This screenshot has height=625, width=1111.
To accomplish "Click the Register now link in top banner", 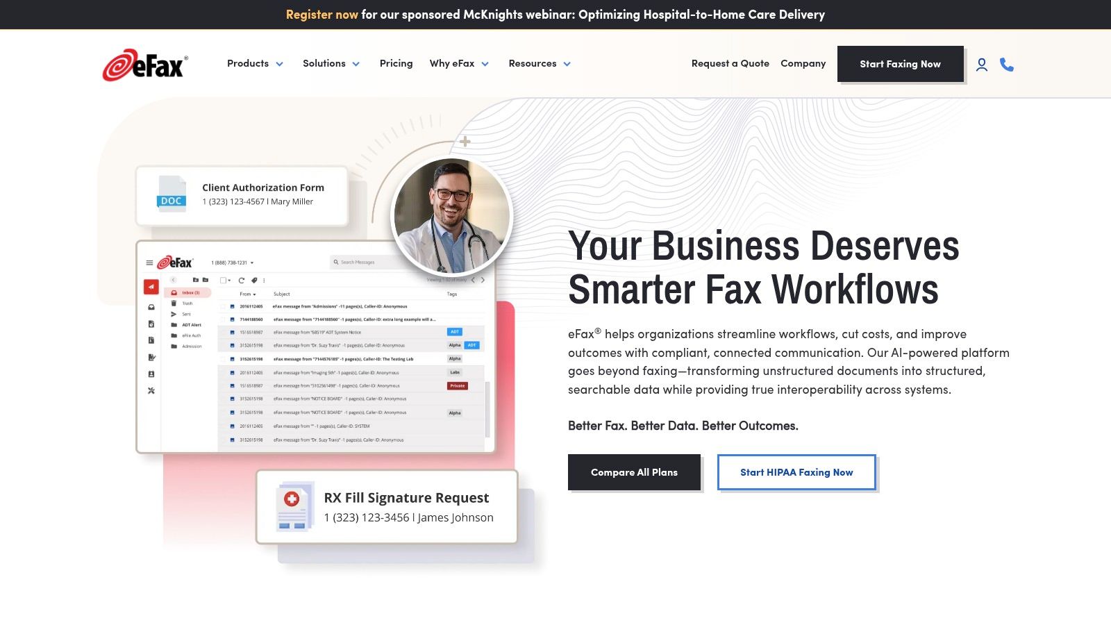I will [322, 15].
